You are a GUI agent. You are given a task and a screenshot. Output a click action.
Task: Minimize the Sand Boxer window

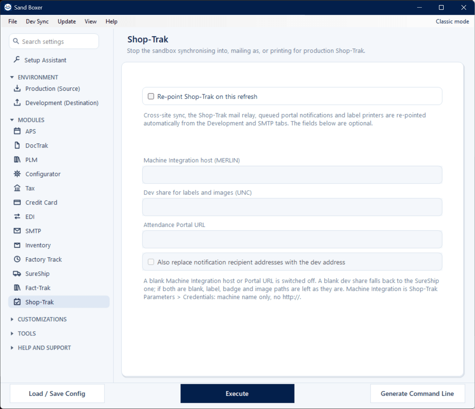pyautogui.click(x=419, y=7)
